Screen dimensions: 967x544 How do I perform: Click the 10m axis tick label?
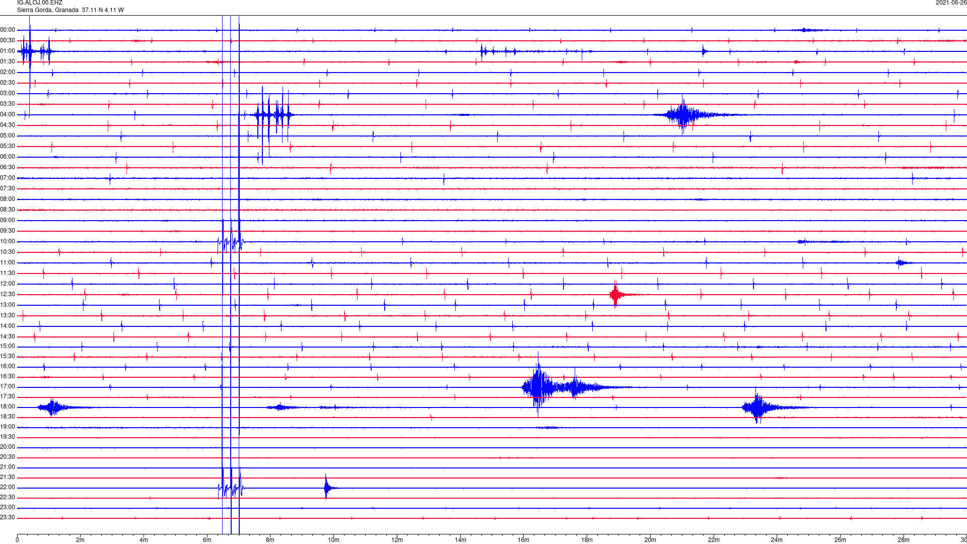pos(333,540)
